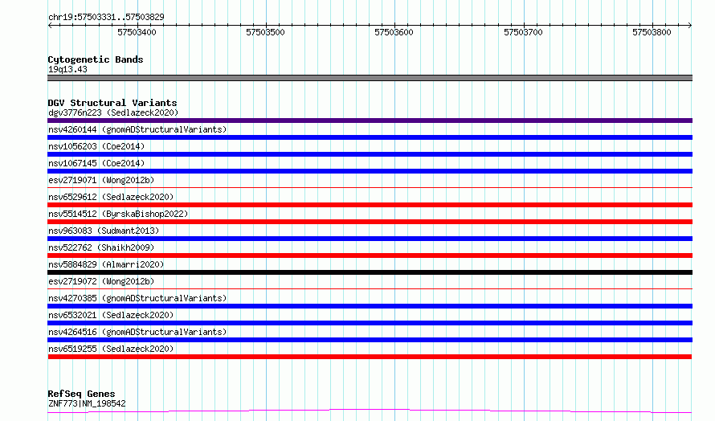Click the red nsv6529612 variant bar
The image size is (715, 421).
[x=370, y=205]
